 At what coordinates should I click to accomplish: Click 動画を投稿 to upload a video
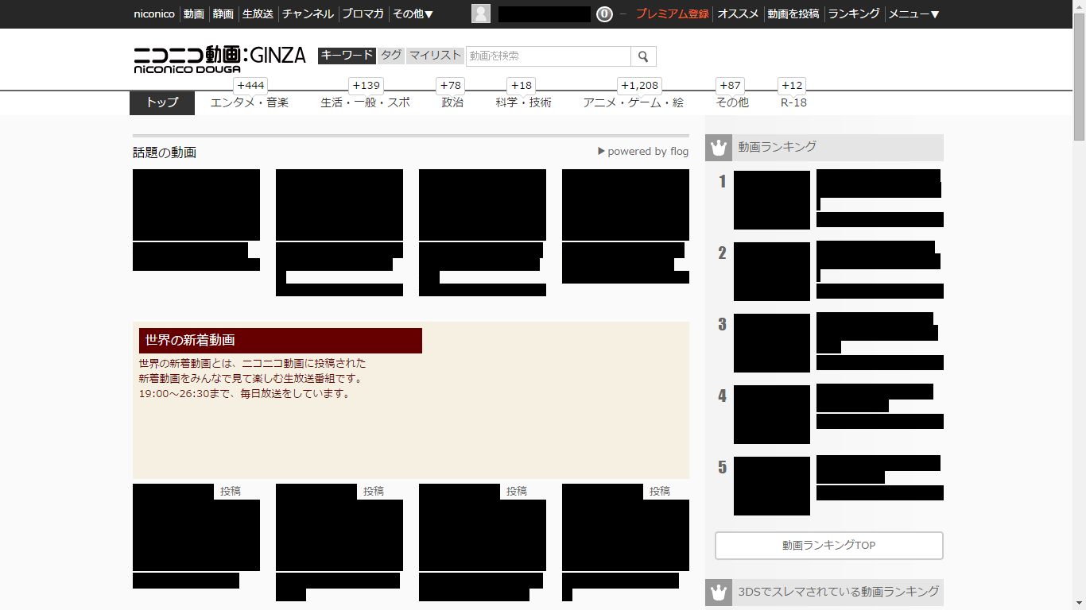[793, 14]
